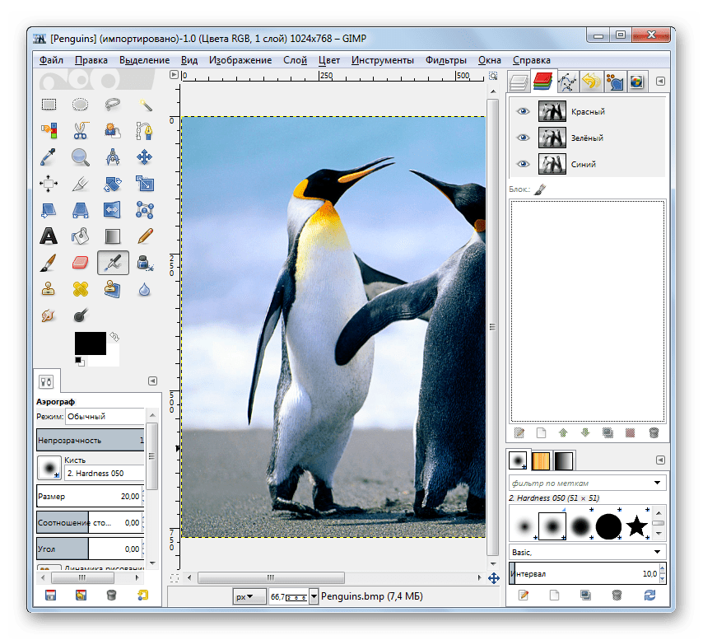
Task: Toggle visibility of the Зелёный channel
Action: 521,138
